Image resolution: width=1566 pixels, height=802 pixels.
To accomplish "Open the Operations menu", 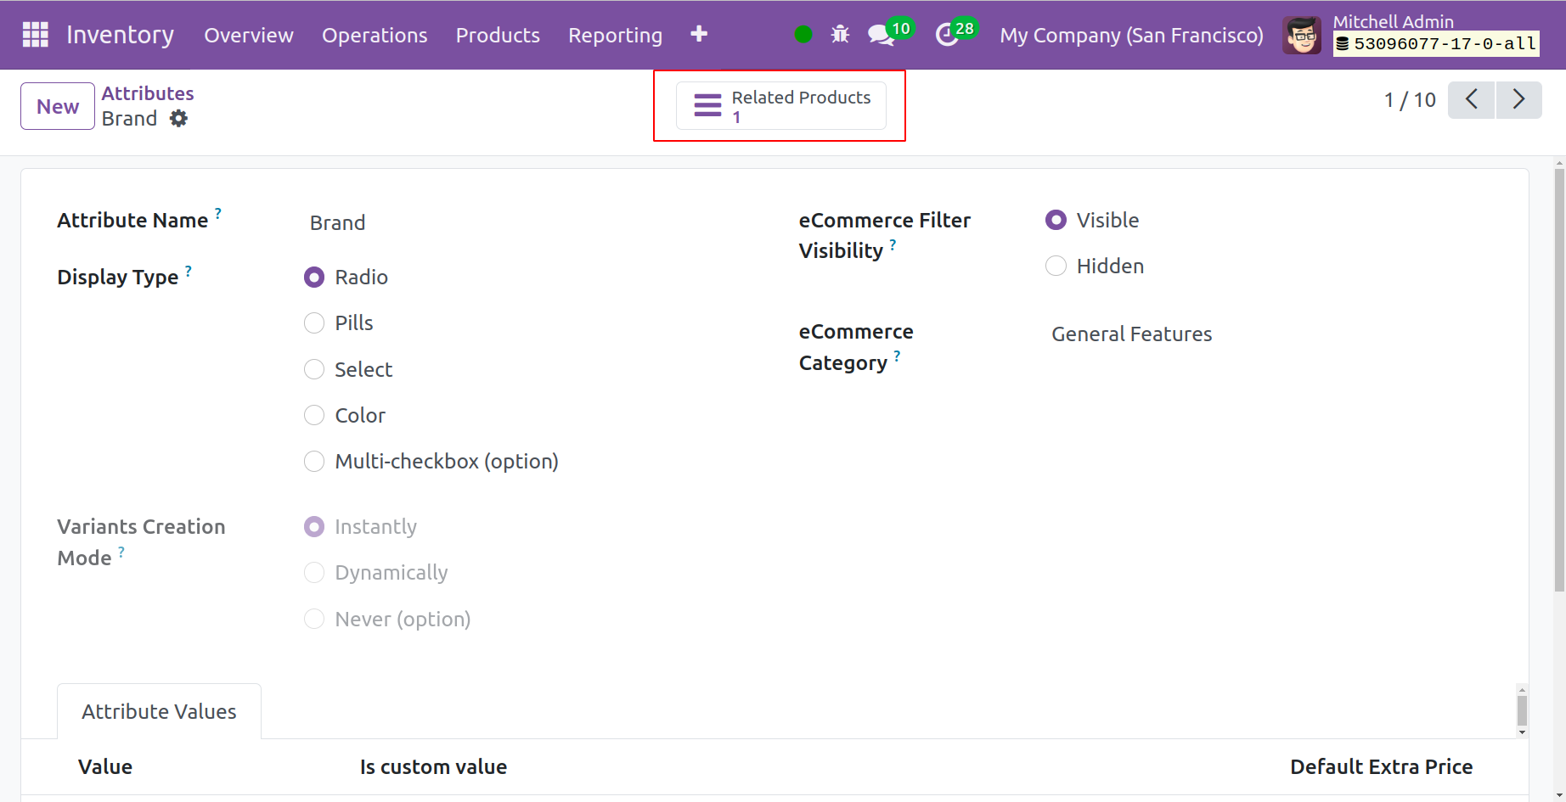I will pyautogui.click(x=375, y=35).
